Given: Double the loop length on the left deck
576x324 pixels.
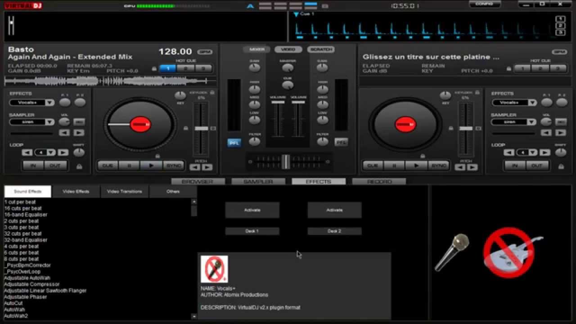Looking at the screenshot, I should pos(63,153).
